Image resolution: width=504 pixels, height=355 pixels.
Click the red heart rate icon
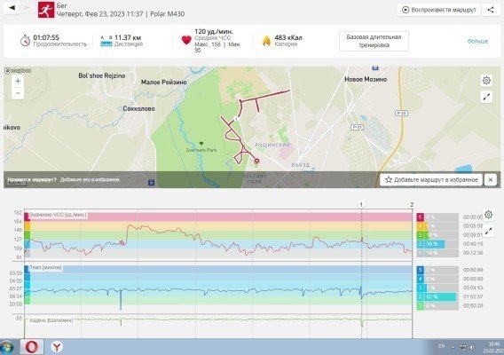186,40
